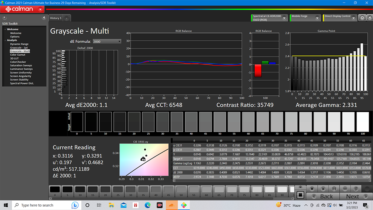Select the 25 level pattern swatch in bottom strip
This screenshot has width=373, height=210.
[118, 191]
